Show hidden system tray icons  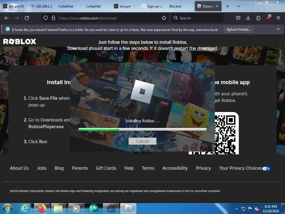point(237,209)
